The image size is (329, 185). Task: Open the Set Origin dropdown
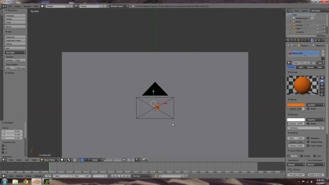[x=15, y=52]
